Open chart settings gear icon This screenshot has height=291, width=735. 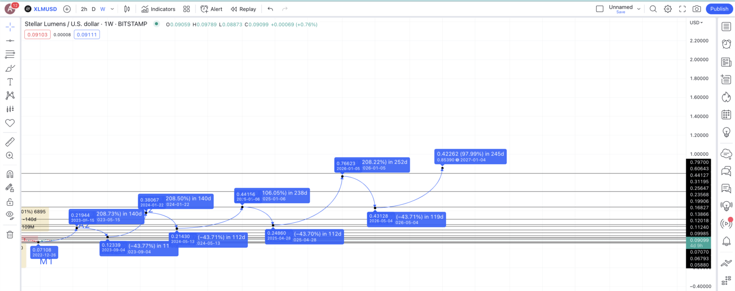click(668, 9)
